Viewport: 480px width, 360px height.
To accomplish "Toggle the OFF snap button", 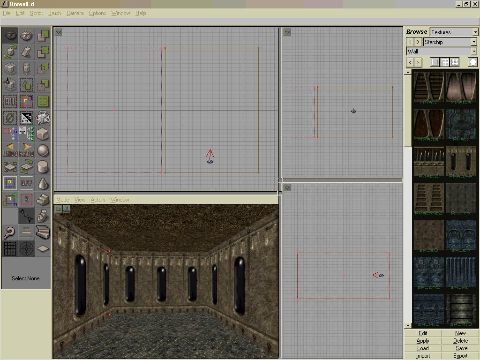I will 26,183.
